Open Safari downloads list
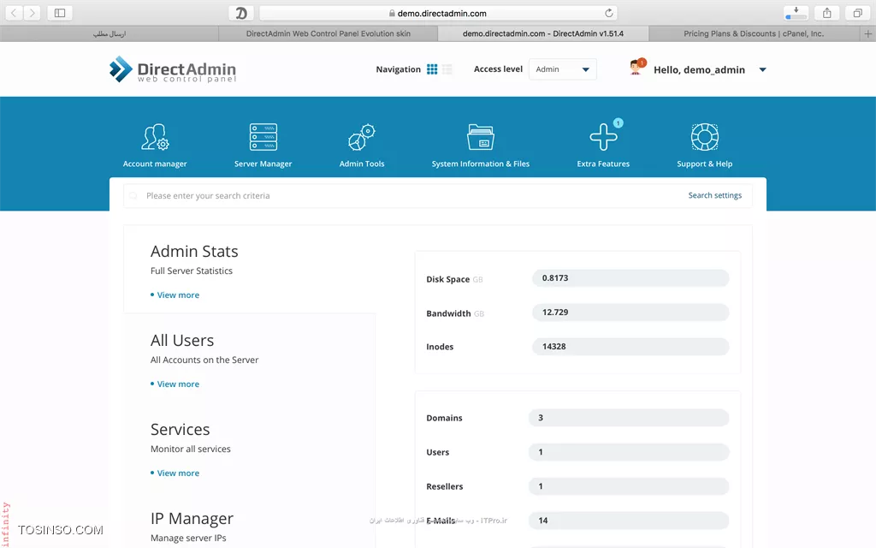The width and height of the screenshot is (876, 548). tap(796, 13)
